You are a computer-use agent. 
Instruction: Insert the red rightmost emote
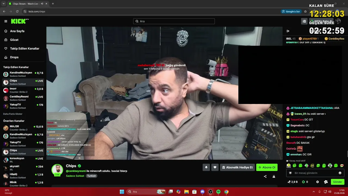[x=342, y=166]
